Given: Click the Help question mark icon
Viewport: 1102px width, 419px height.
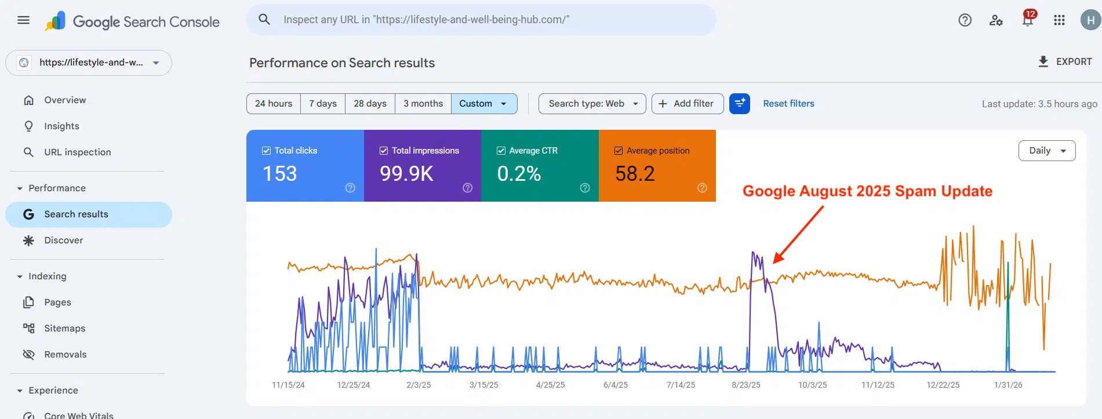Looking at the screenshot, I should [x=965, y=20].
